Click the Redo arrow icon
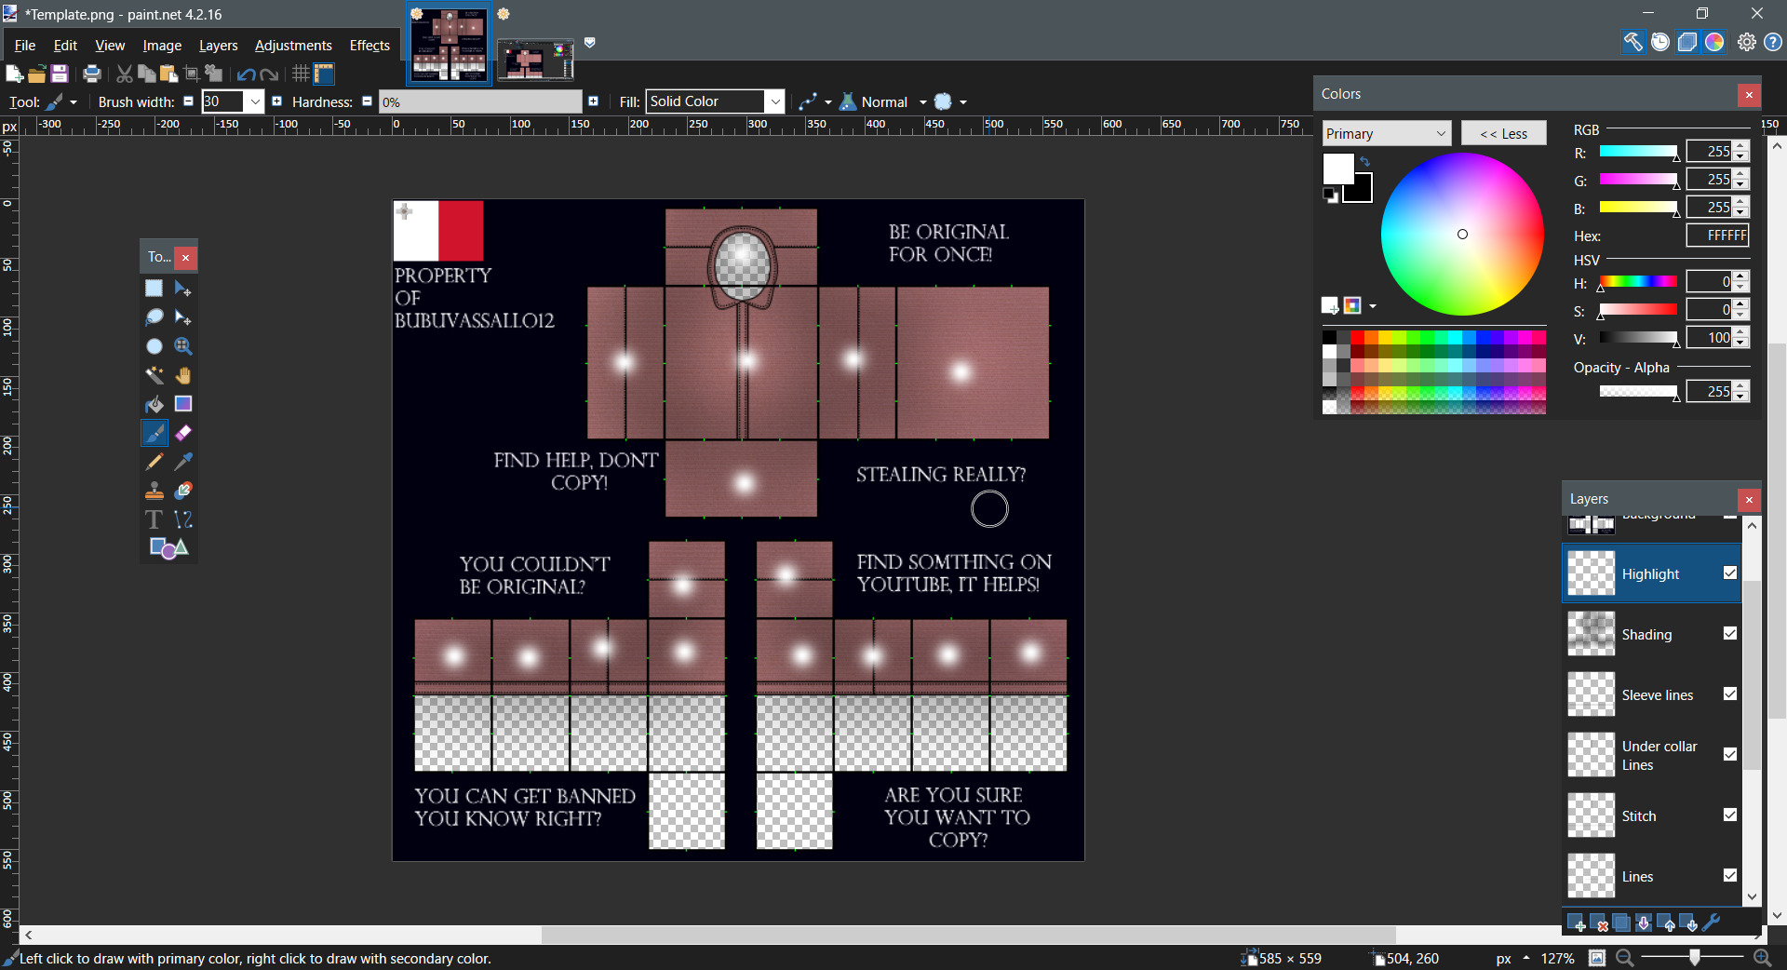Viewport: 1787px width, 970px height. (269, 74)
